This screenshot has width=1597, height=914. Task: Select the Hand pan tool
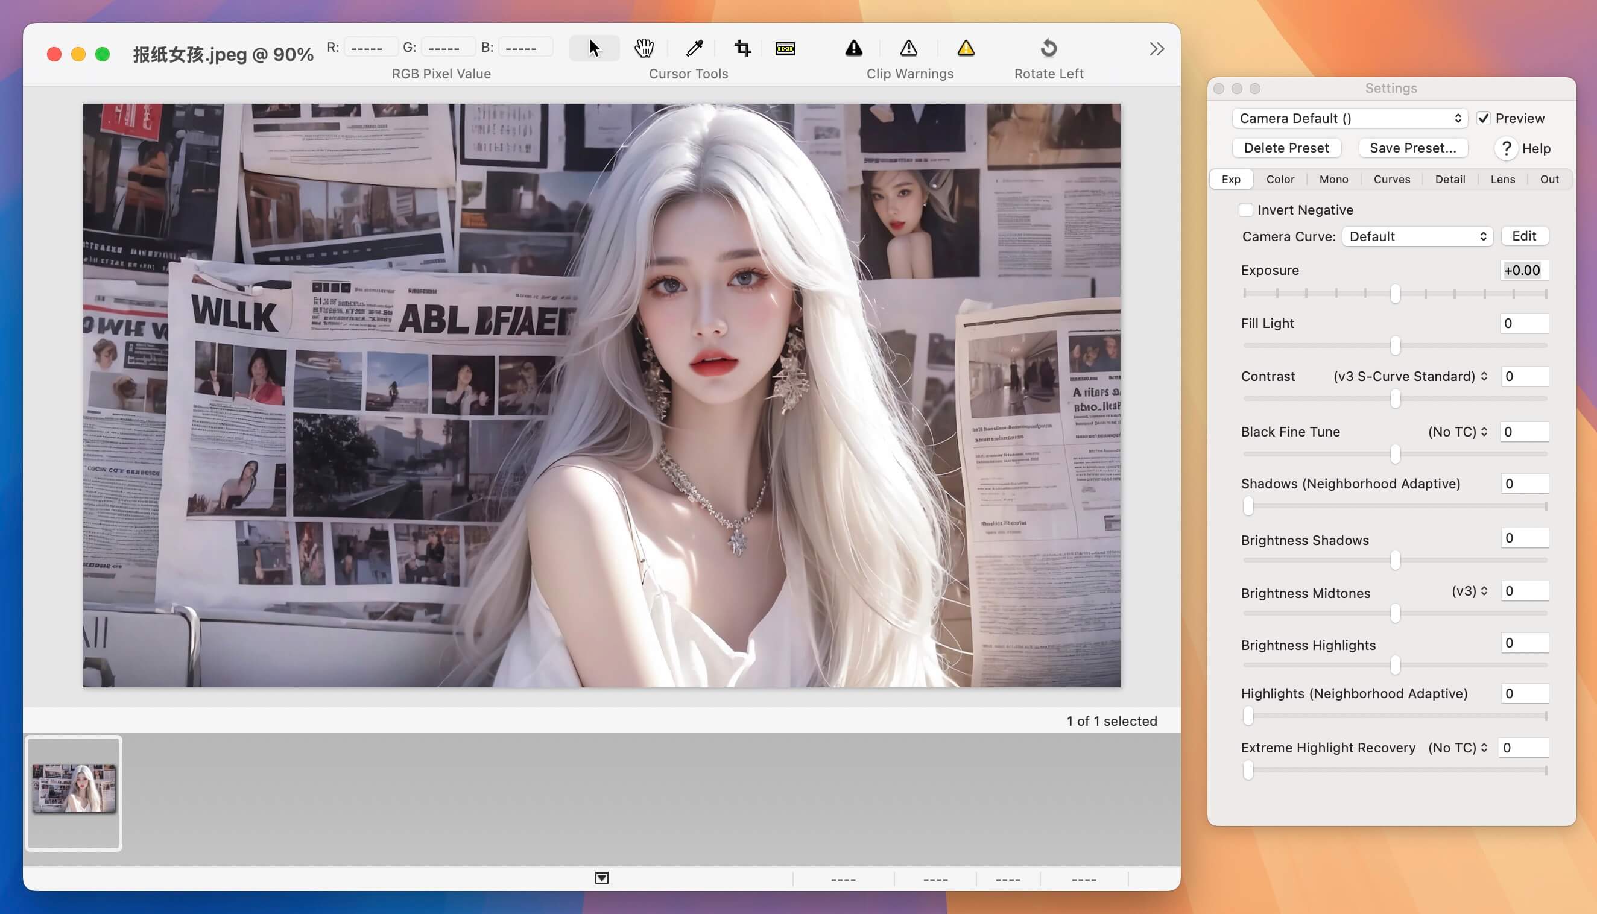coord(643,48)
